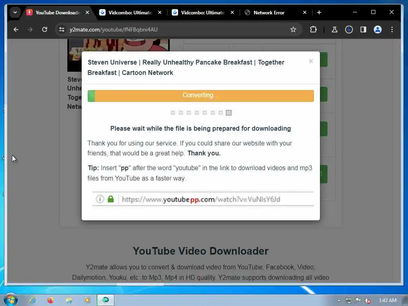Launch Internet Explorer from taskbar

32,300
